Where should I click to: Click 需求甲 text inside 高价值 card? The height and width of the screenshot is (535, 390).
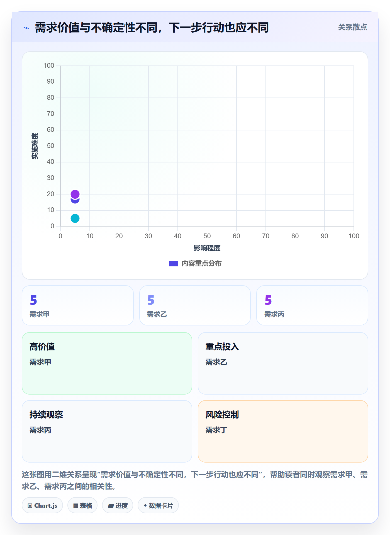click(x=40, y=362)
